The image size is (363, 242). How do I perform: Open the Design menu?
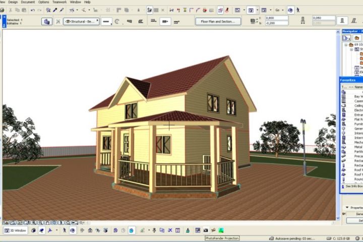point(13,2)
